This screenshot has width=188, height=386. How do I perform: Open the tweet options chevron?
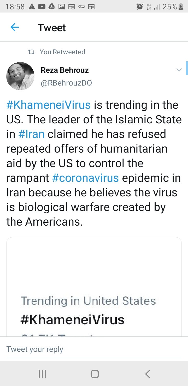coord(179,70)
